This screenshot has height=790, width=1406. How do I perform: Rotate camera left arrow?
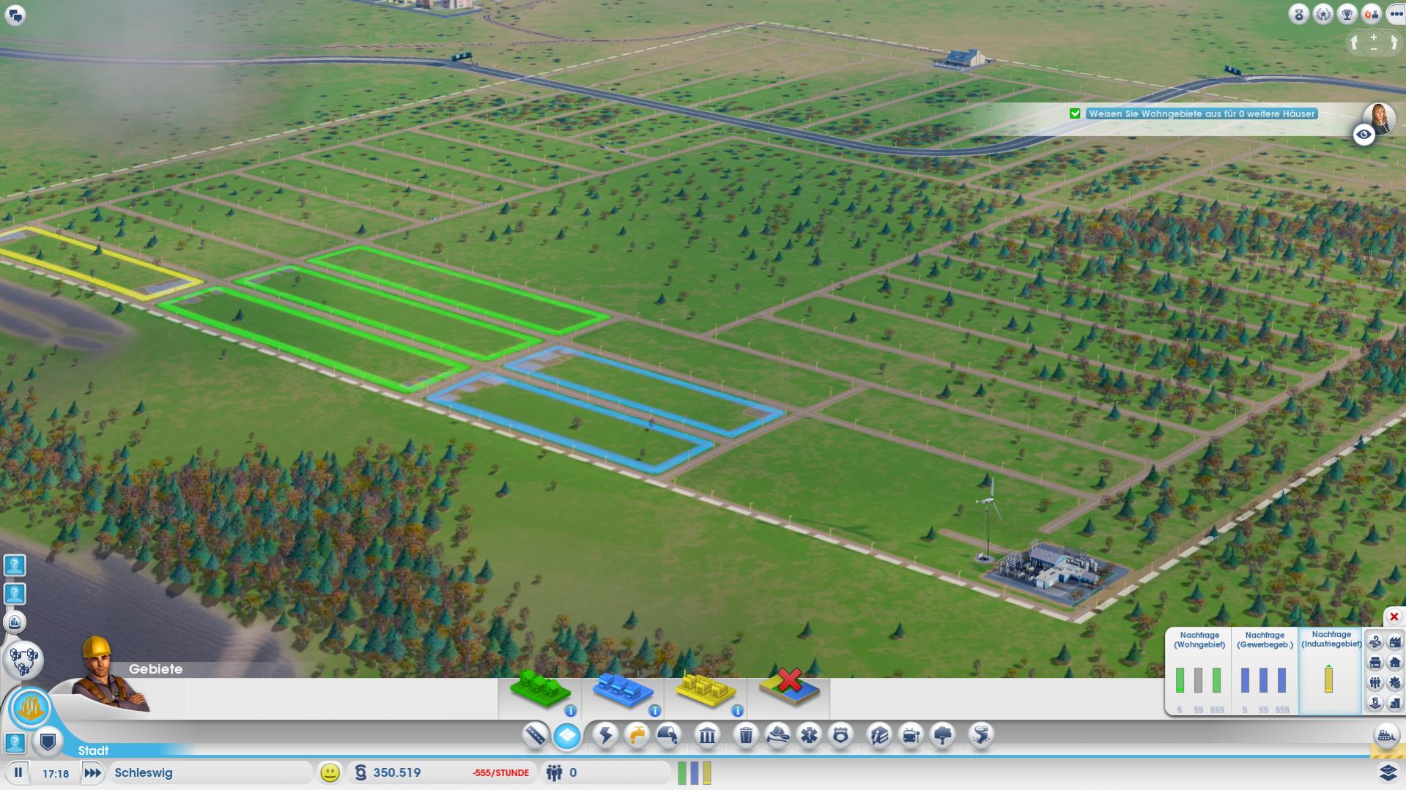[x=1355, y=43]
